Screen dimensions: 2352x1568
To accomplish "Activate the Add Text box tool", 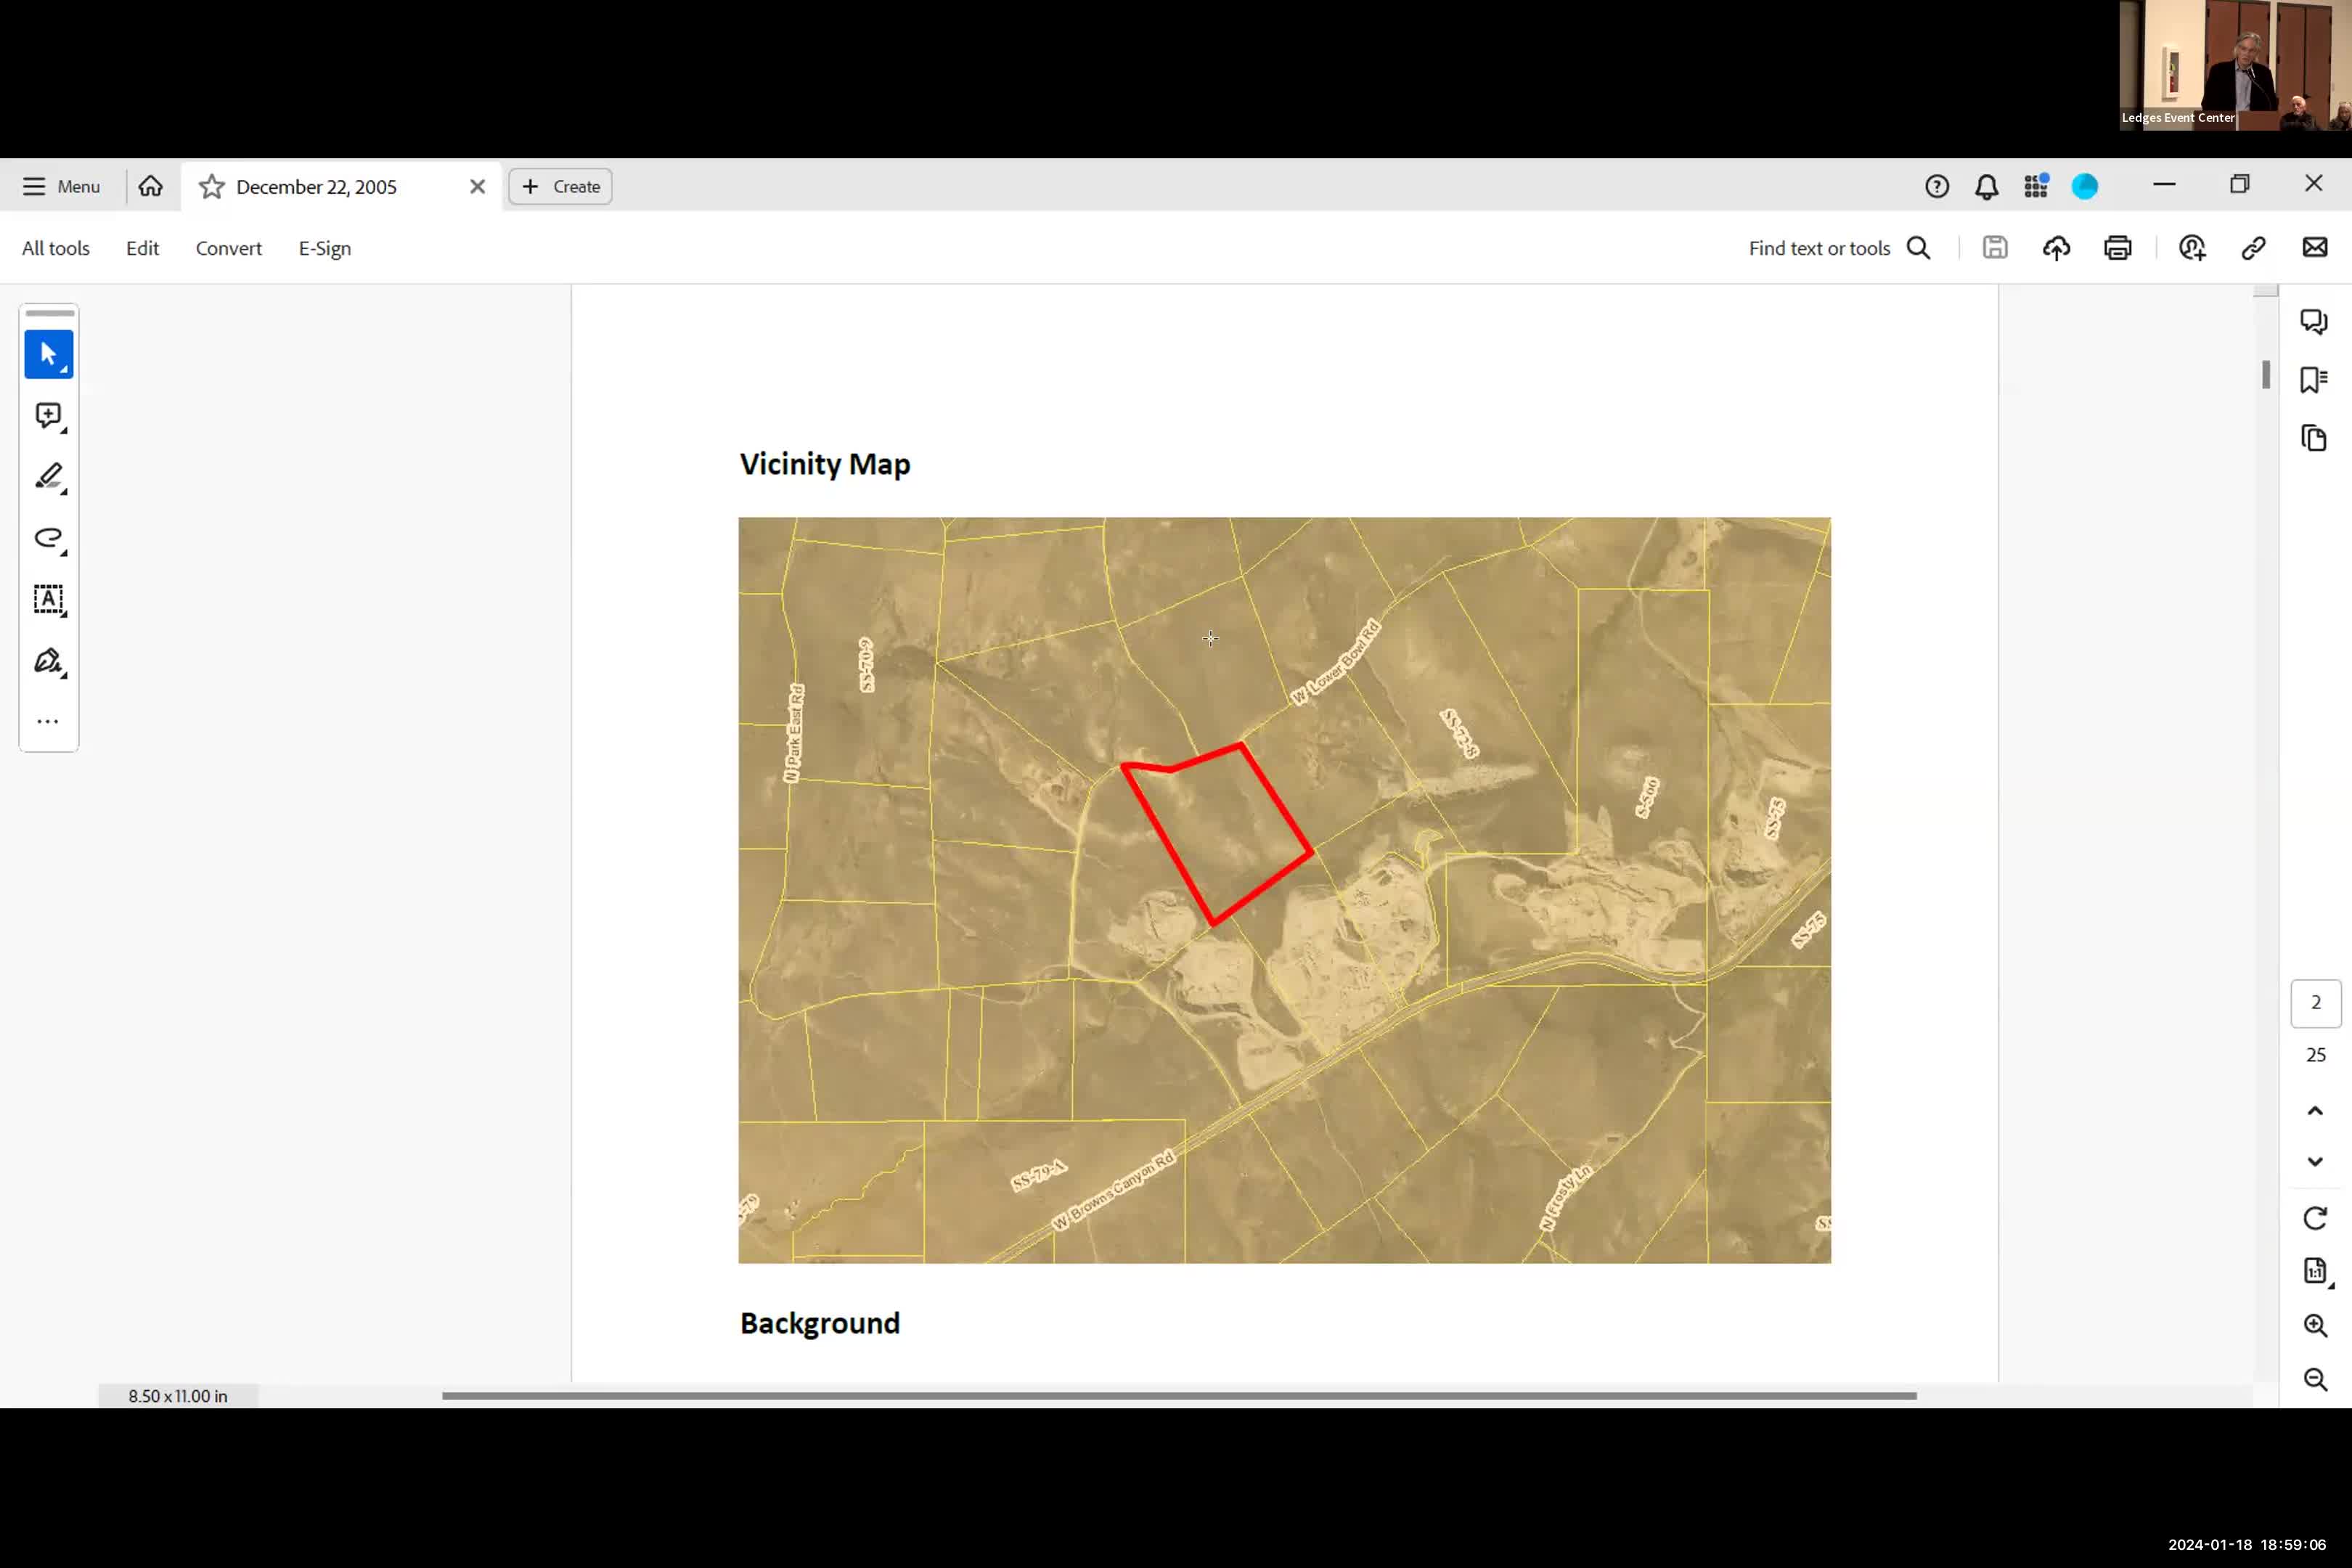I will pyautogui.click(x=48, y=600).
